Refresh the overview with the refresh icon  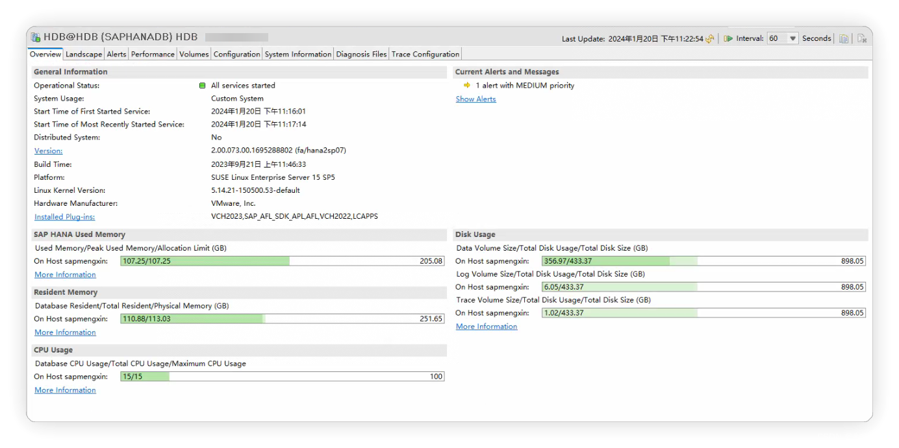click(709, 39)
